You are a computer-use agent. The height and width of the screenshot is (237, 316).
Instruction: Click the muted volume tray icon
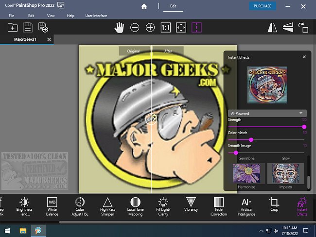[276, 231]
